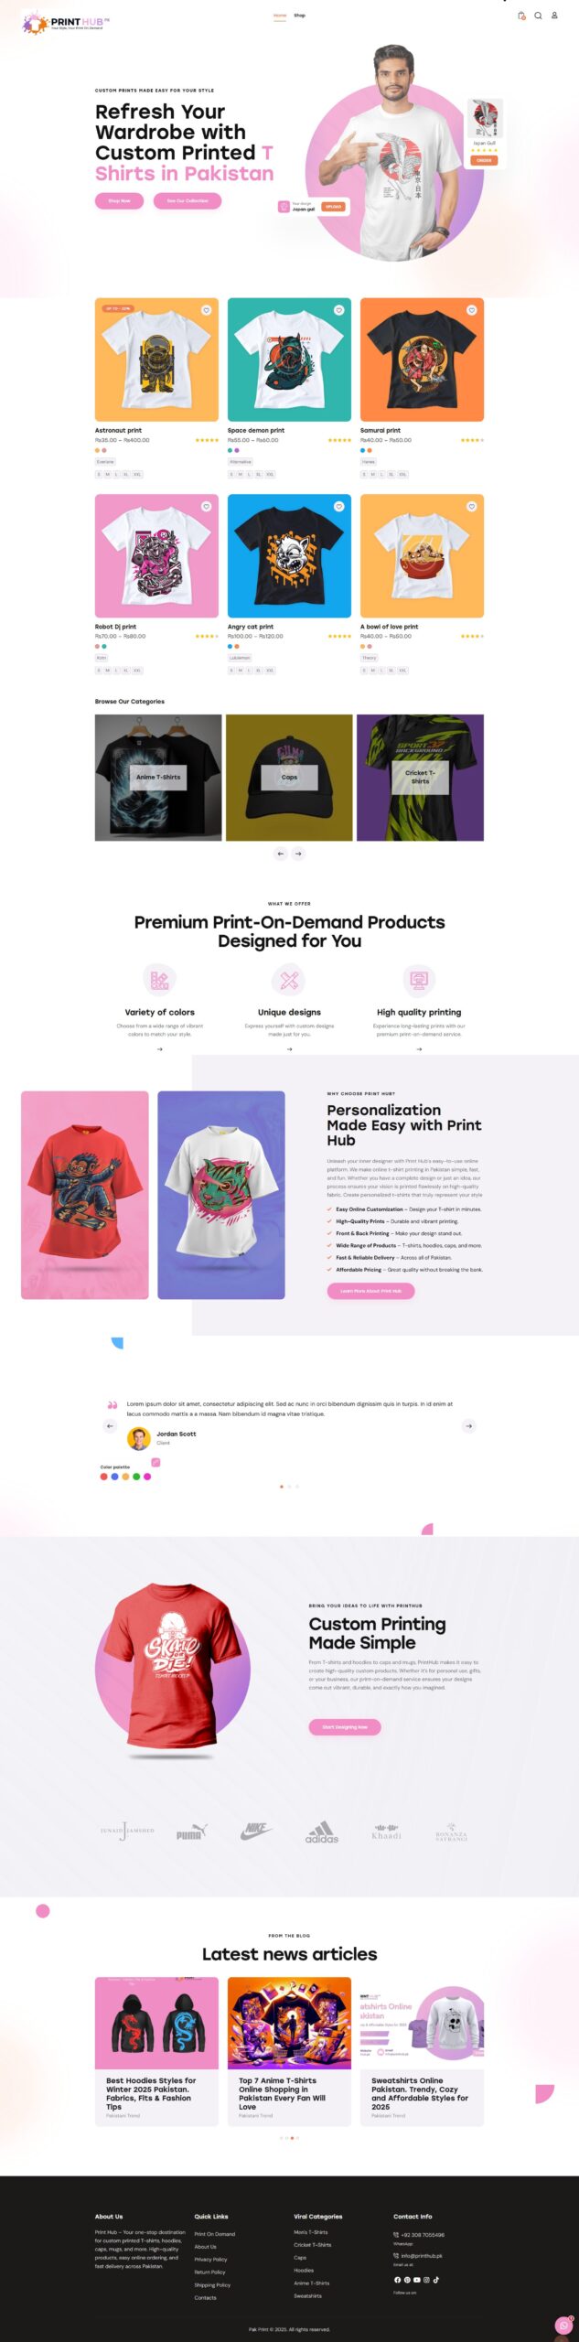The height and width of the screenshot is (2342, 579).
Task: Select size XXL for Astronaut print
Action: [x=137, y=474]
